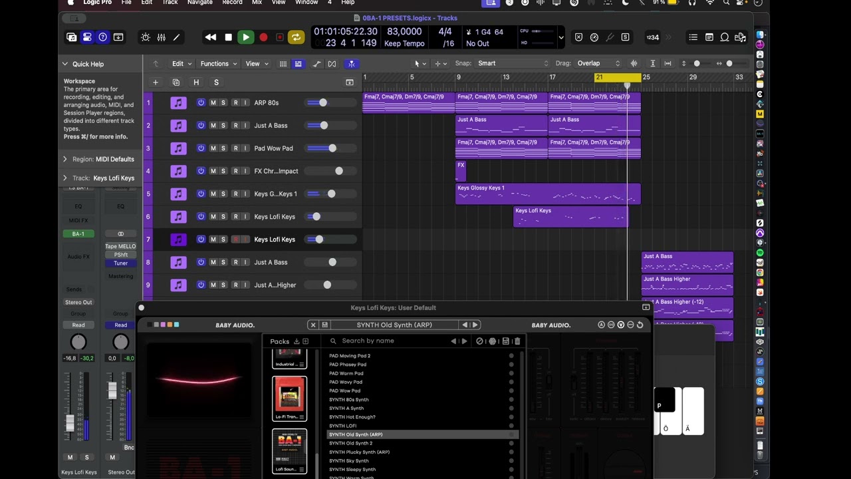Toggle the 1234 Count-in button
Image resolution: width=851 pixels, height=479 pixels.
(653, 37)
